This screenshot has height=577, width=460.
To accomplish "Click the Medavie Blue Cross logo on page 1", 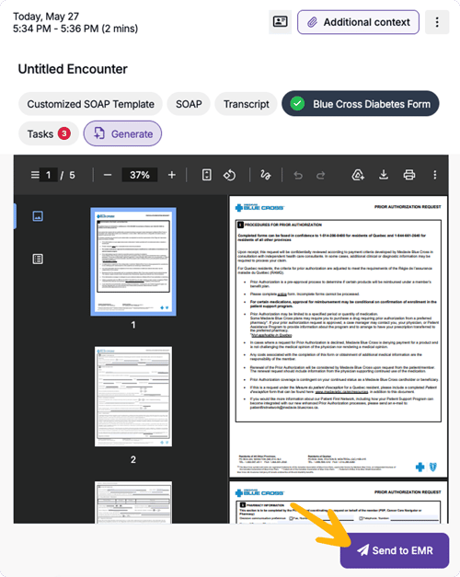I will (x=259, y=208).
